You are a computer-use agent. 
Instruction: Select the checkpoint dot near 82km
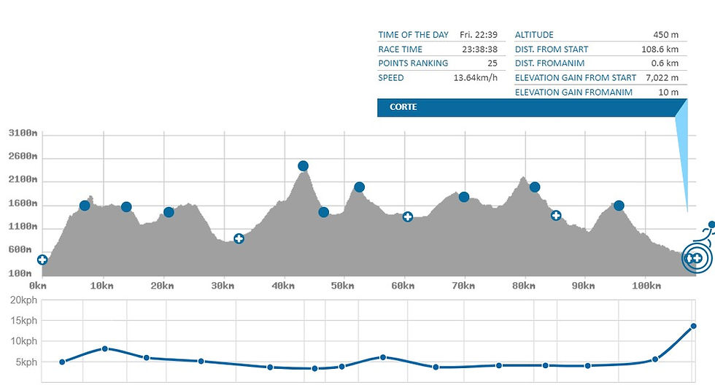pos(535,187)
